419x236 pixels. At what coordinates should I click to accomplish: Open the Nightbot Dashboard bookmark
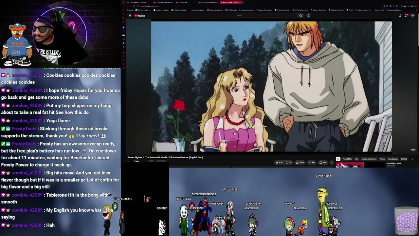(161, 10)
